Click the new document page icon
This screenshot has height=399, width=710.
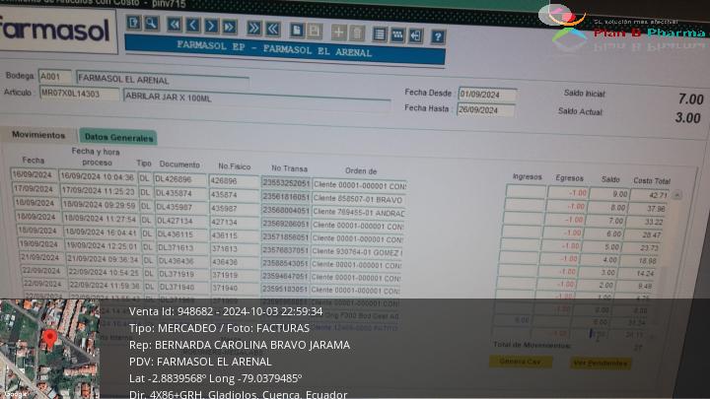tap(297, 31)
